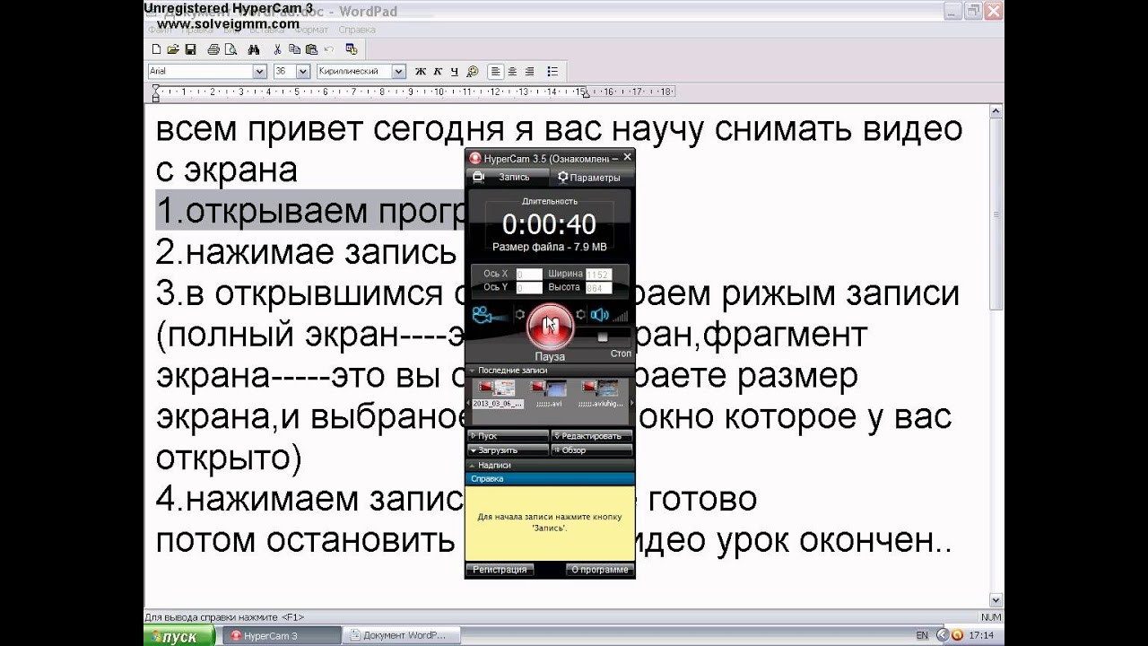The height and width of the screenshot is (646, 1148).
Task: Open video settings gear left of record button
Action: [518, 315]
